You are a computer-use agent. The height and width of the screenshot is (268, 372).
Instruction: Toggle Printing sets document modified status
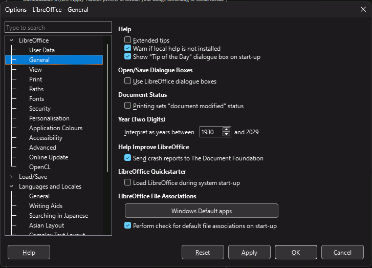[127, 106]
